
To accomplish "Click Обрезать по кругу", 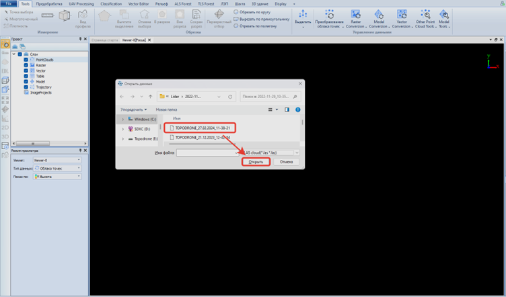I will (252, 12).
